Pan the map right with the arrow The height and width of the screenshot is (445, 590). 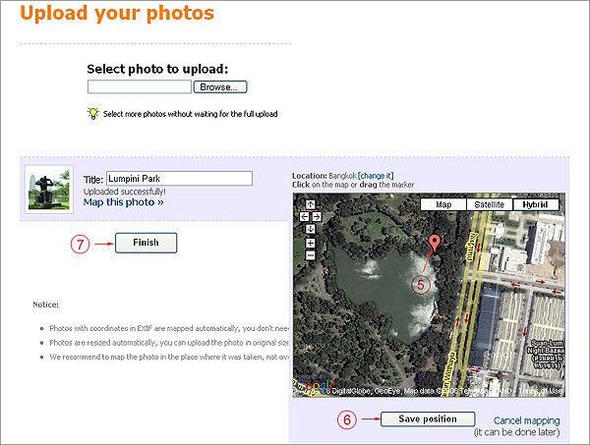point(317,215)
